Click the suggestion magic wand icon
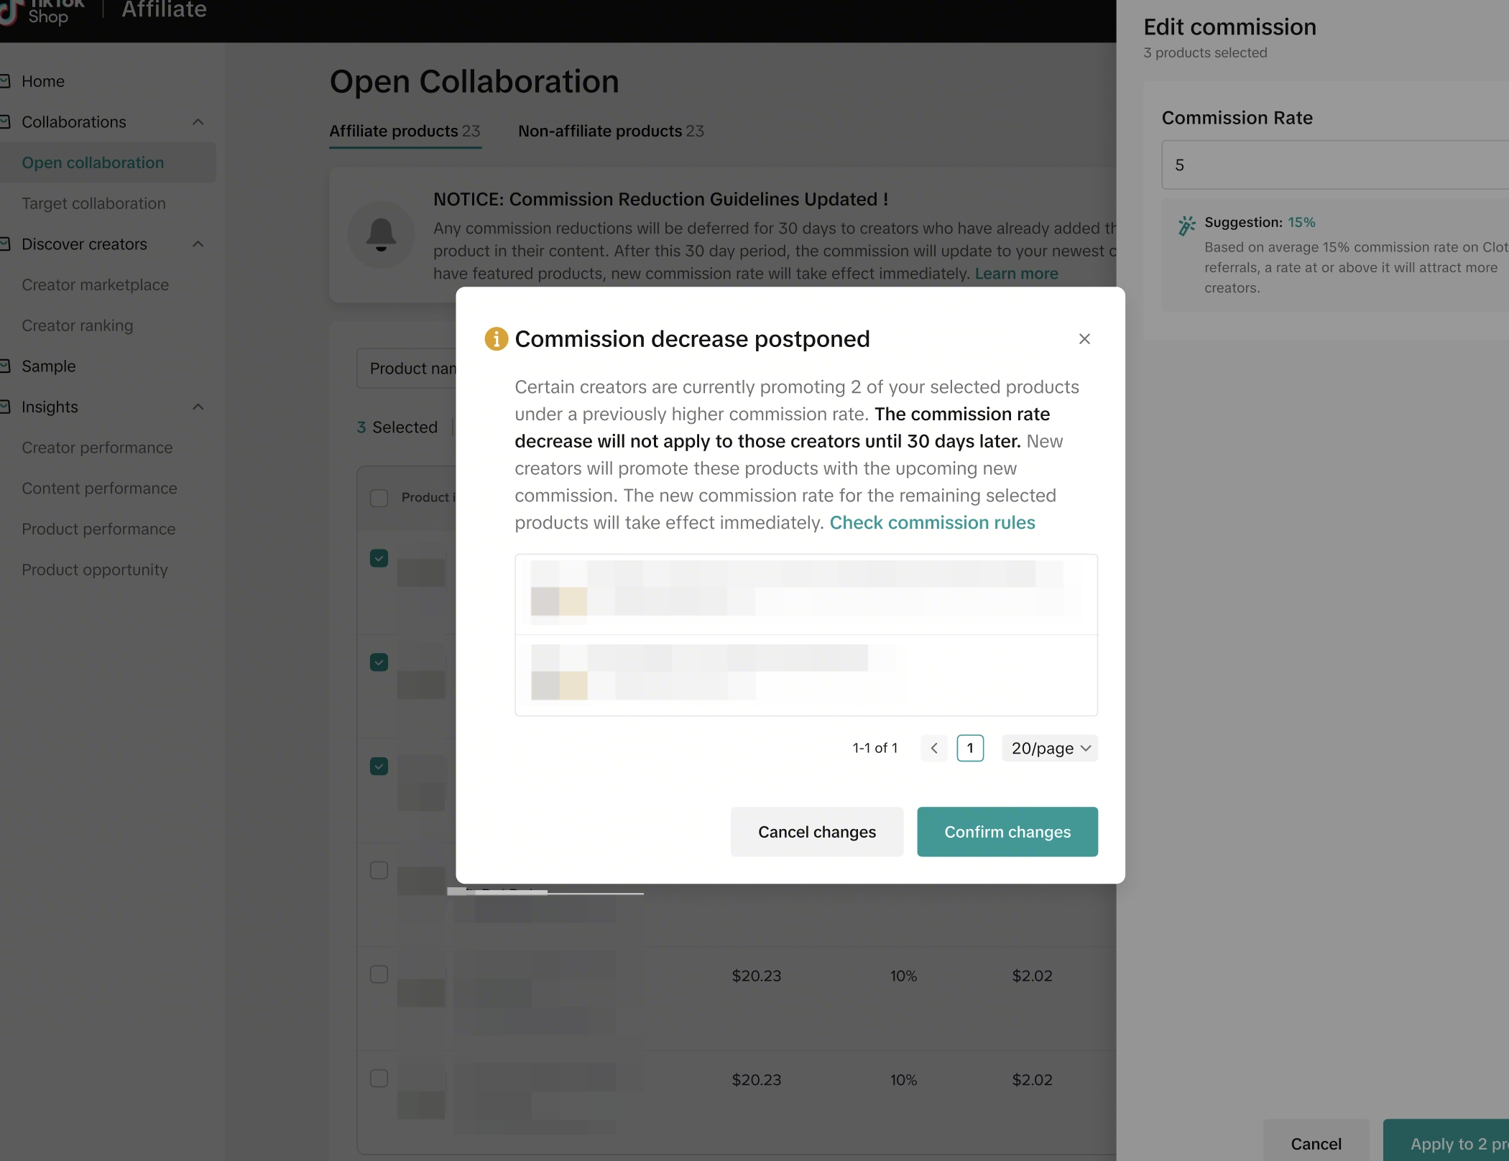Viewport: 1509px width, 1161px height. pos(1186,226)
